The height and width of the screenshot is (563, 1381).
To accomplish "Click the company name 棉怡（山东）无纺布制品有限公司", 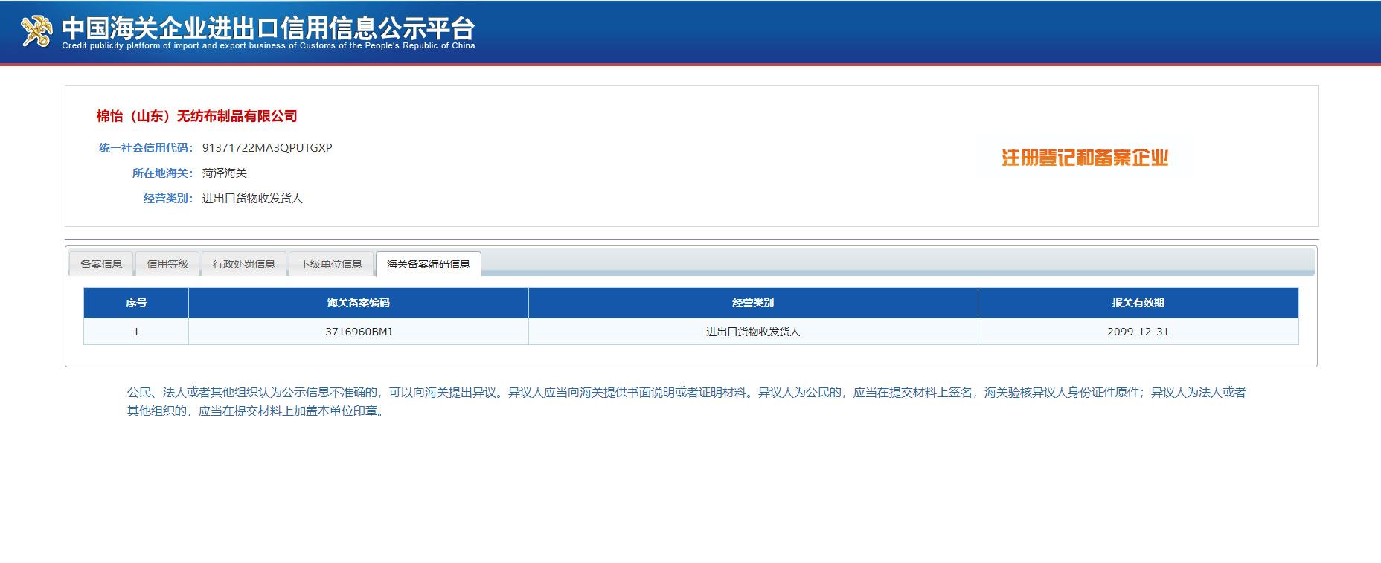I will click(x=197, y=116).
